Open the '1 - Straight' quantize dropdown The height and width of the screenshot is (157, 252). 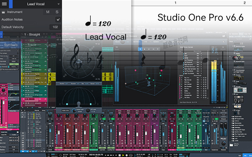click(32, 35)
